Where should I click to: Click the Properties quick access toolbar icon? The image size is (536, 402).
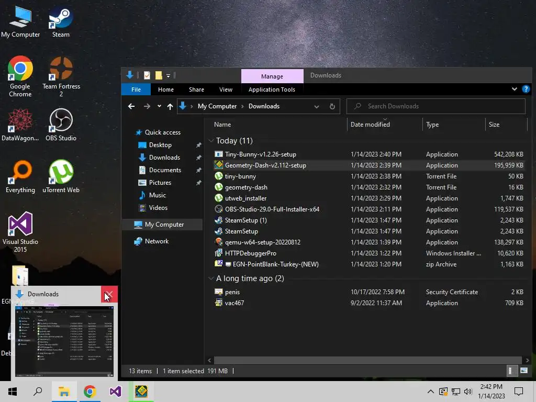pyautogui.click(x=147, y=75)
